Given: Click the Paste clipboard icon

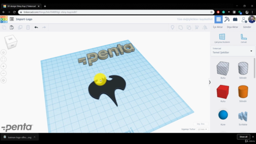Looking at the screenshot, I should [x=12, y=27].
